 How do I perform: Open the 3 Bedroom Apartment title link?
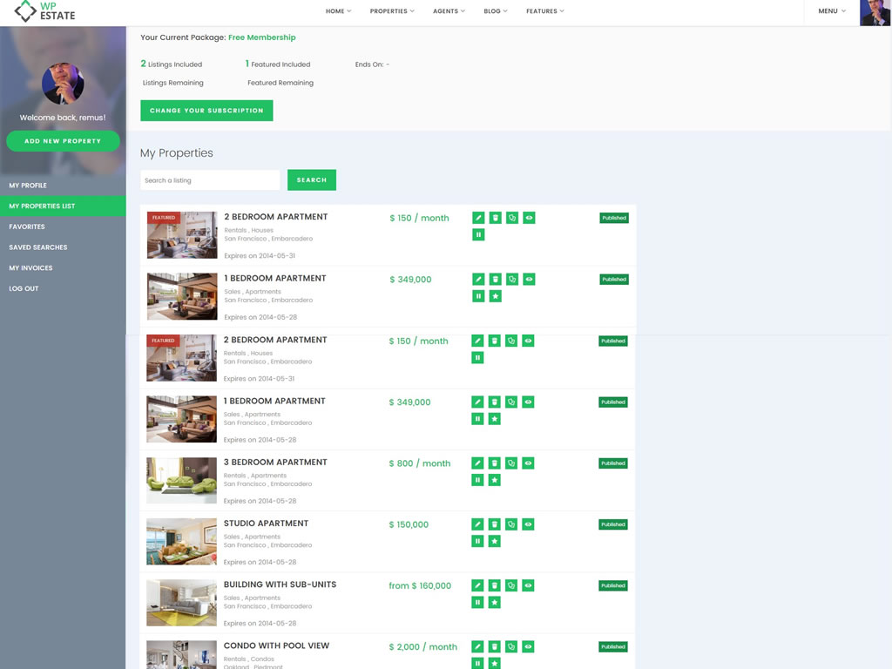[x=275, y=462]
